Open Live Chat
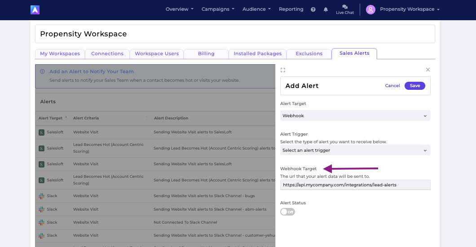The image size is (476, 247). pos(345,9)
